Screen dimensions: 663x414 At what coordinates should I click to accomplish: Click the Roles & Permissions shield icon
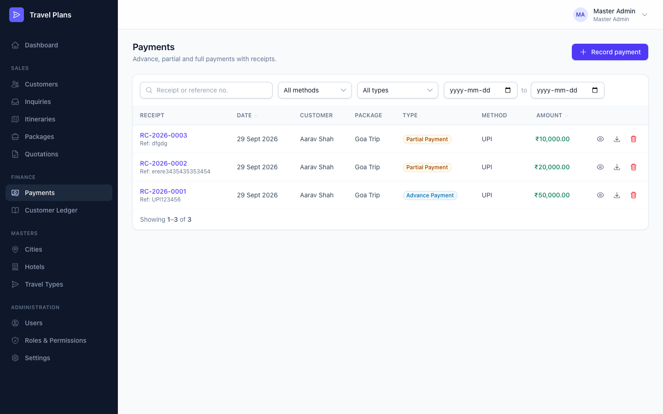pyautogui.click(x=15, y=340)
